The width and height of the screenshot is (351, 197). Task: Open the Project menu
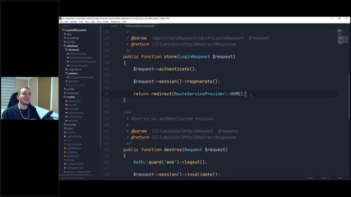[106, 22]
